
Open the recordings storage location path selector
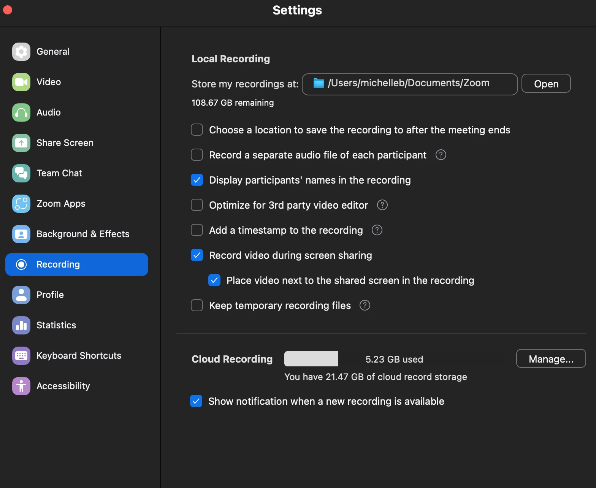click(x=410, y=84)
